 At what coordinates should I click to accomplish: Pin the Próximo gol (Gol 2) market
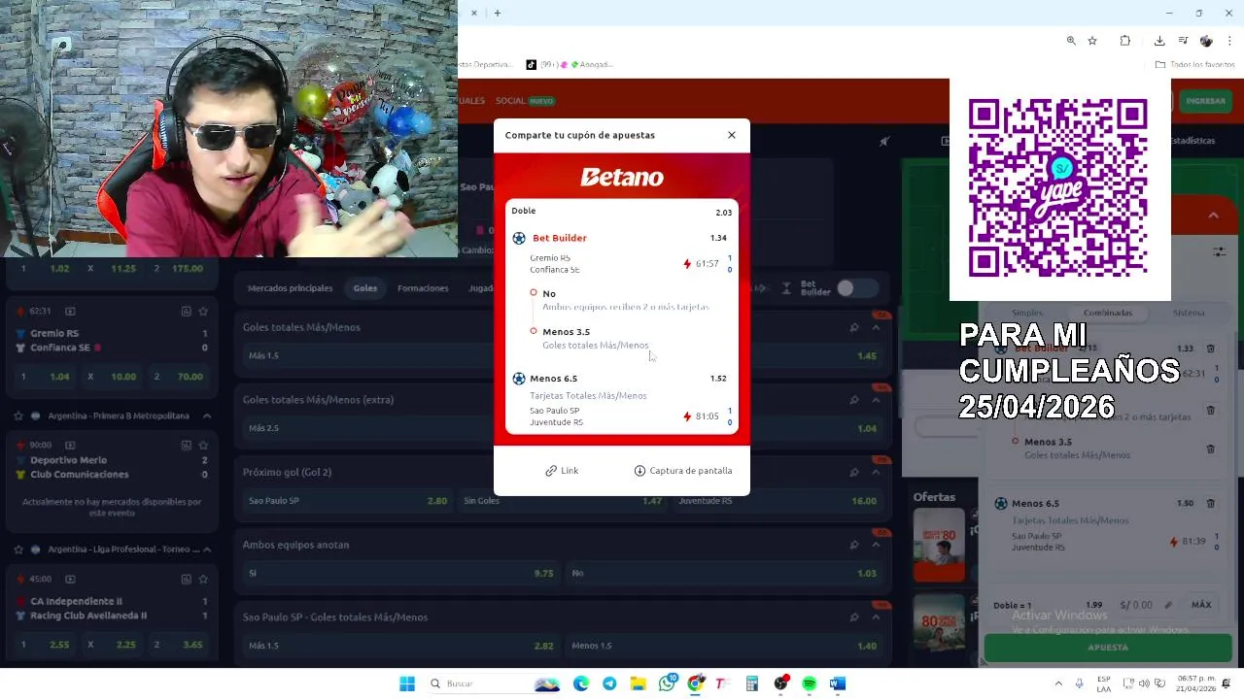click(854, 473)
